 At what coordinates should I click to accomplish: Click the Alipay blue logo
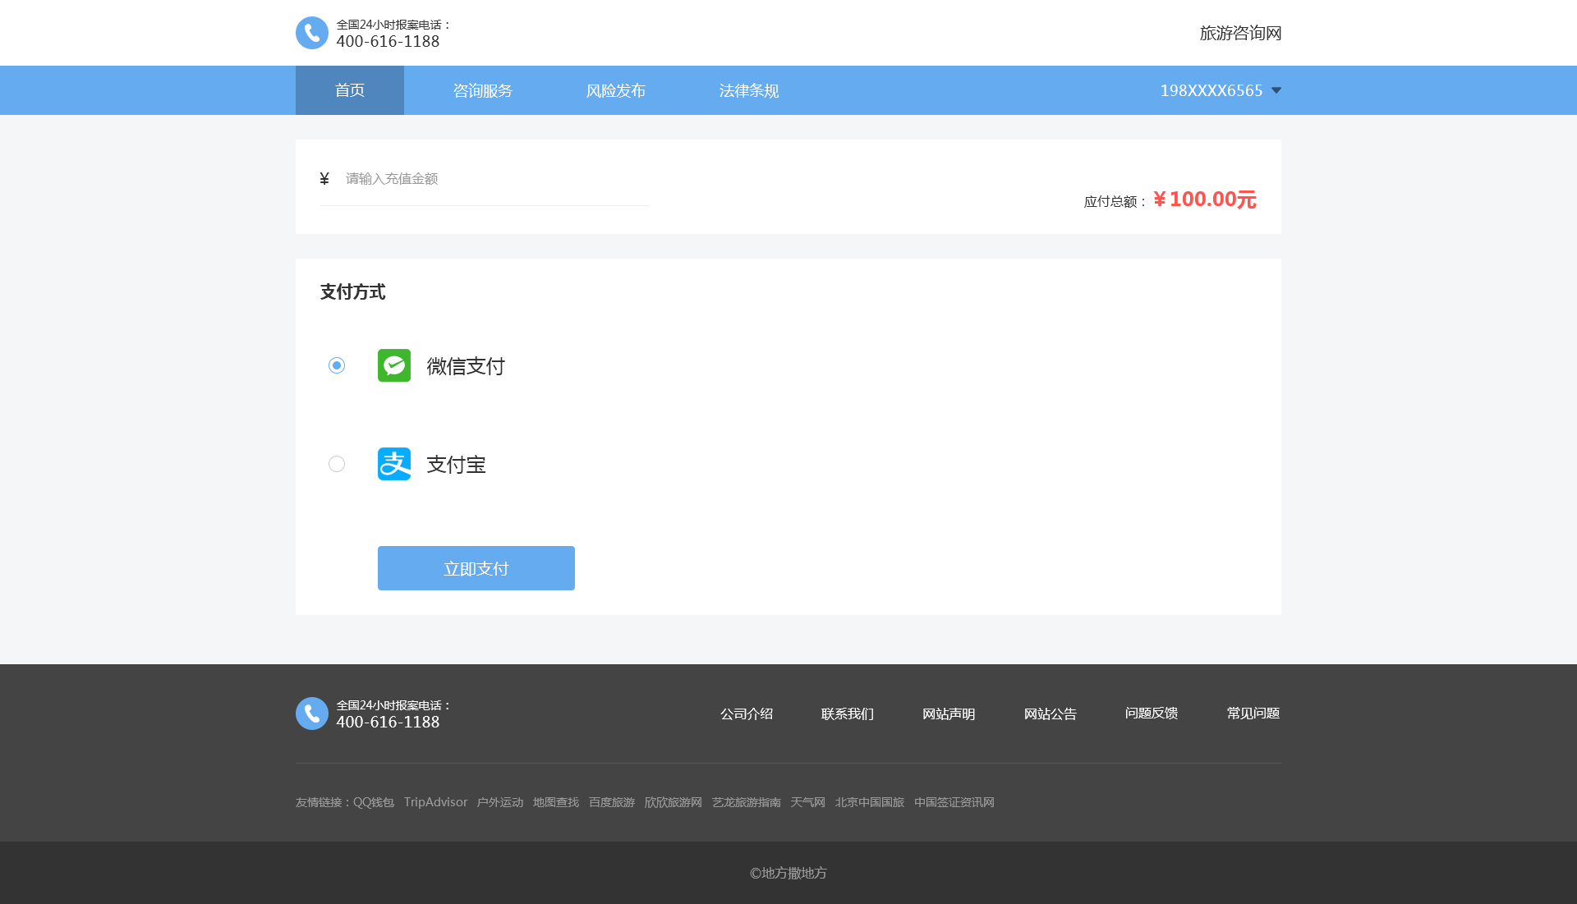click(x=393, y=464)
